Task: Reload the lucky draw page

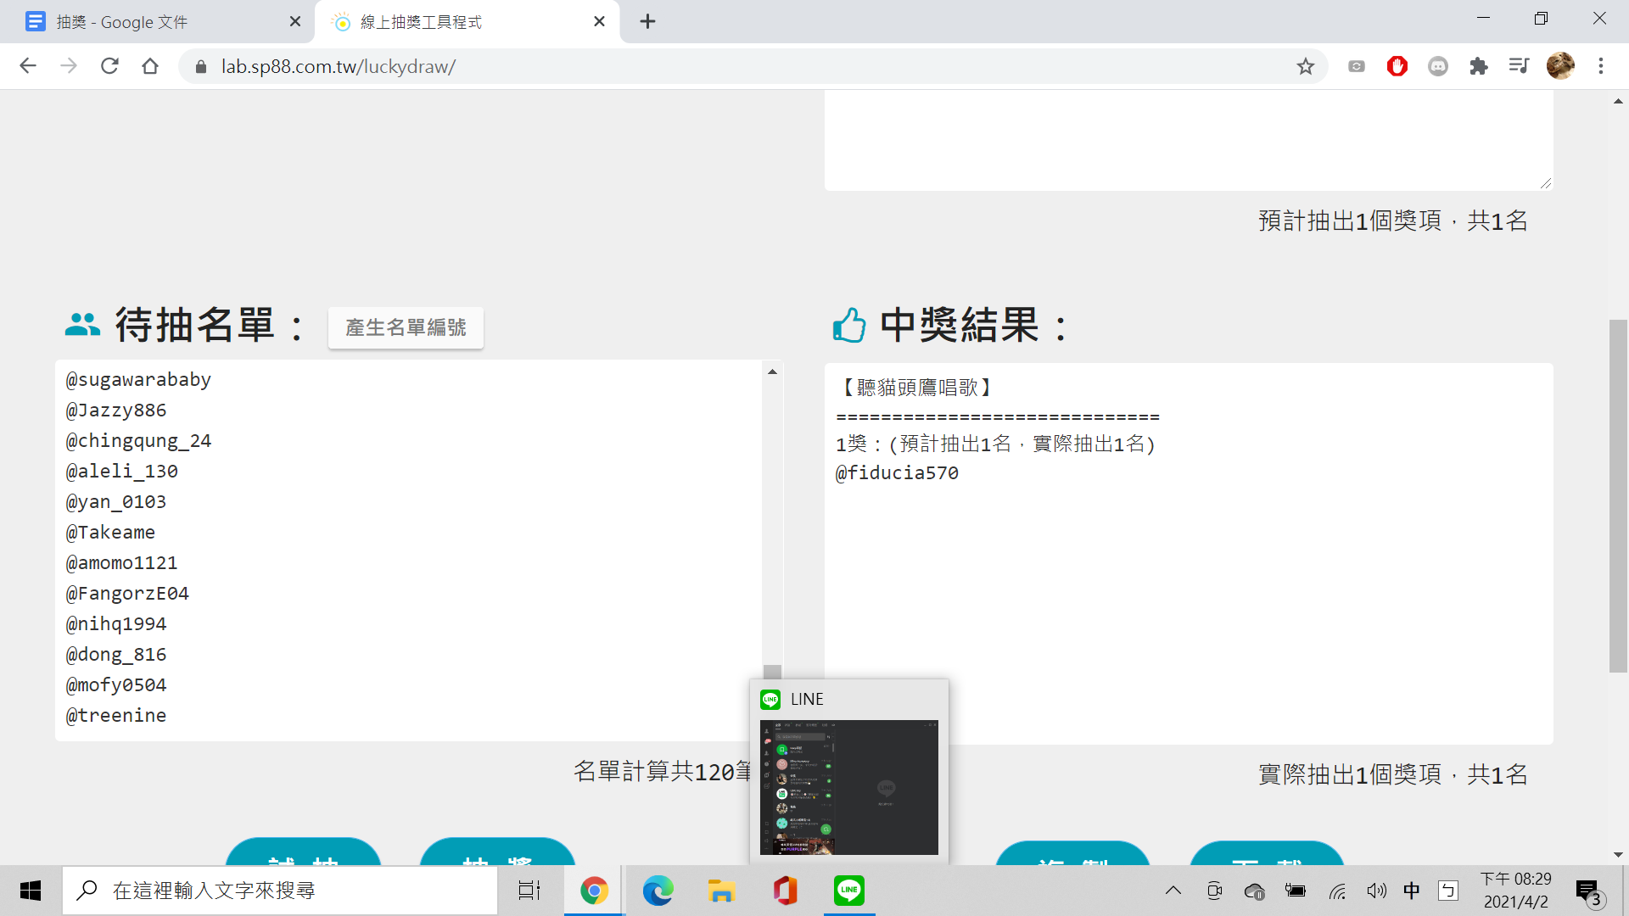Action: 109,66
